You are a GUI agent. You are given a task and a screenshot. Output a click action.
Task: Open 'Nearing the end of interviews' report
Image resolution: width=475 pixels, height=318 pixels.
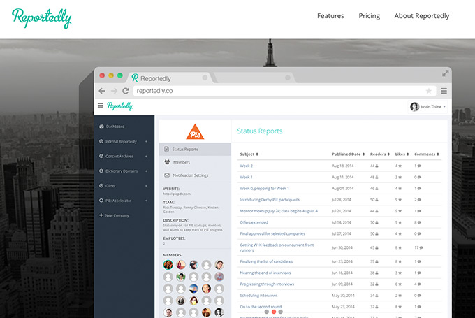tap(265, 273)
